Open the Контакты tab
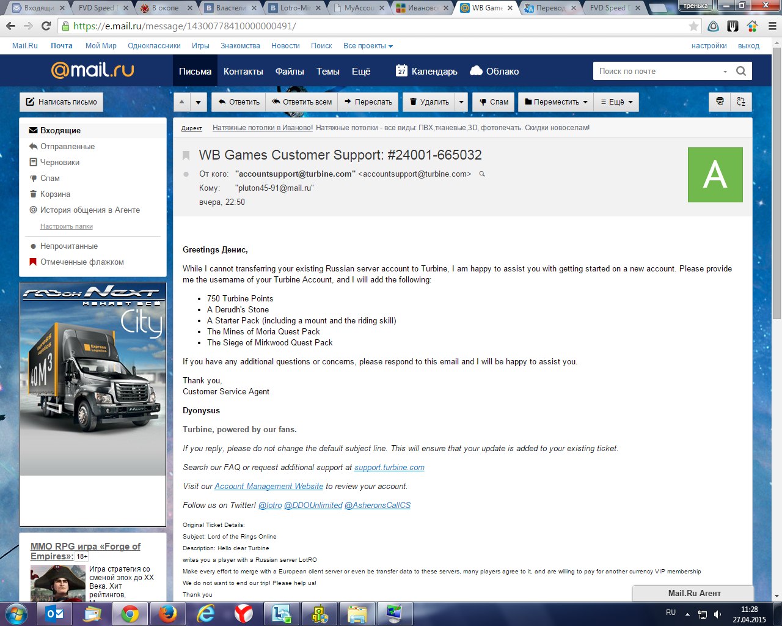Screen dimensions: 782x626 (243, 71)
